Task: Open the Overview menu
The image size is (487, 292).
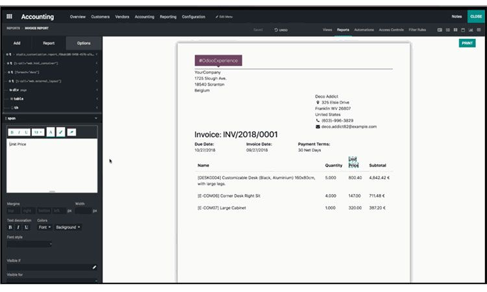Action: [x=78, y=17]
